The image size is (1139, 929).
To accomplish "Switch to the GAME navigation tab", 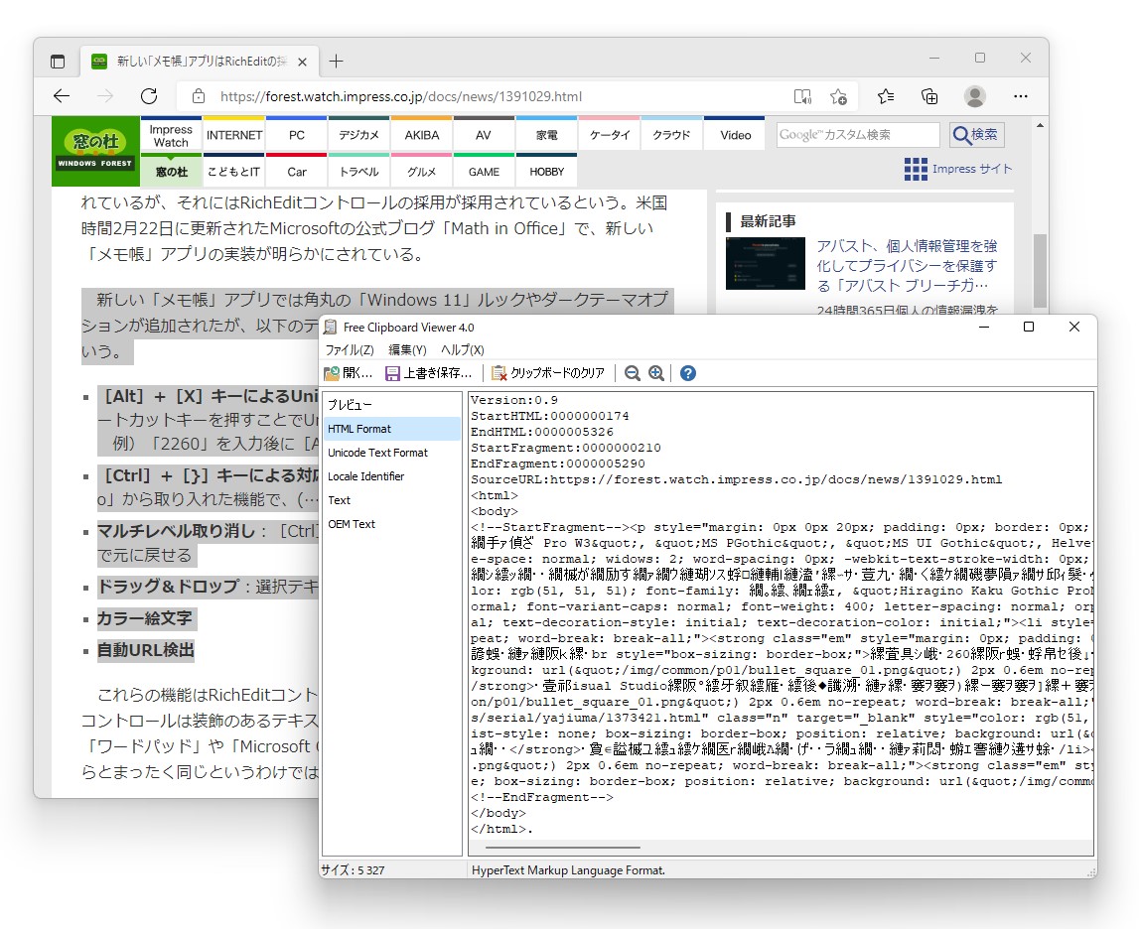I will [484, 171].
